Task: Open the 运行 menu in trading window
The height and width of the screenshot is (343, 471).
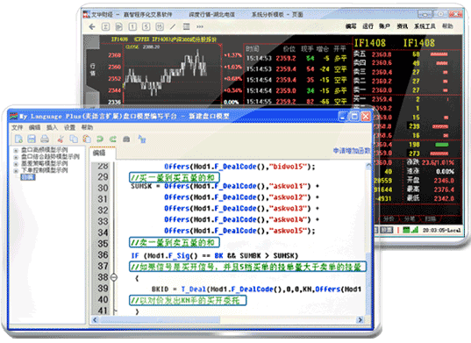Action: [368, 26]
